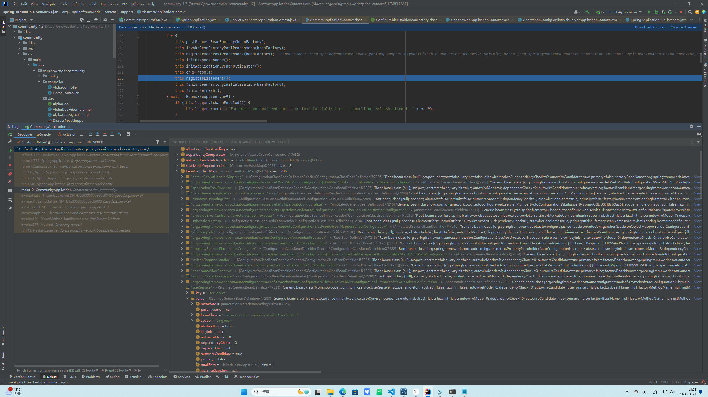This screenshot has width=708, height=397.
Task: Open the Terminal tool window tab
Action: pos(134,377)
